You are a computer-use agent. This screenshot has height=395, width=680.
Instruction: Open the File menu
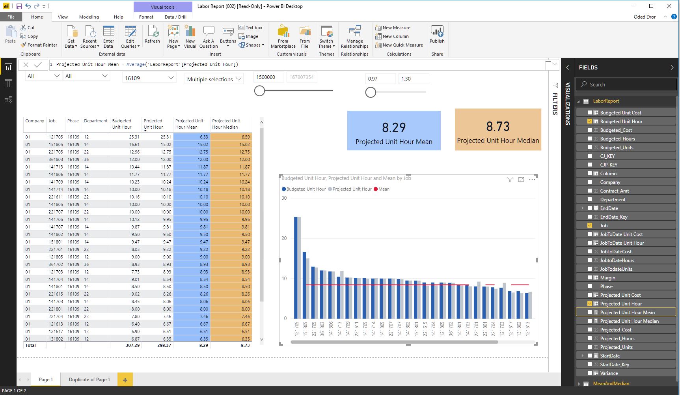(x=11, y=17)
